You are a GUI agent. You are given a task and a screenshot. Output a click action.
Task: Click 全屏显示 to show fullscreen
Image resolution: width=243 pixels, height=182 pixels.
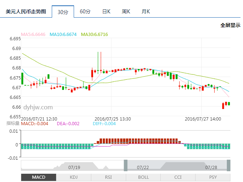click(x=230, y=25)
